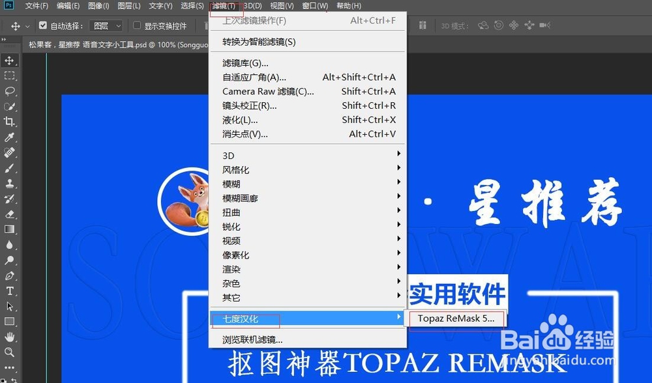652x383 pixels.
Task: Select the Gradient tool
Action: 10,229
